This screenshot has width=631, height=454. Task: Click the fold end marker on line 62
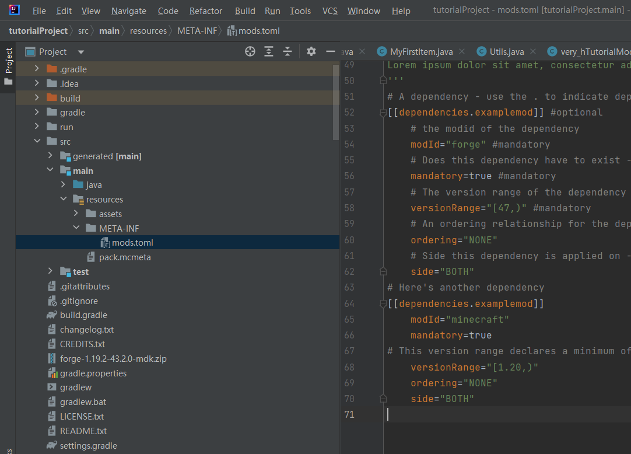click(x=383, y=271)
